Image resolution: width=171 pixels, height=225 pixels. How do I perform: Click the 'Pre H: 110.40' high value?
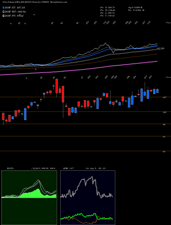(107, 10)
